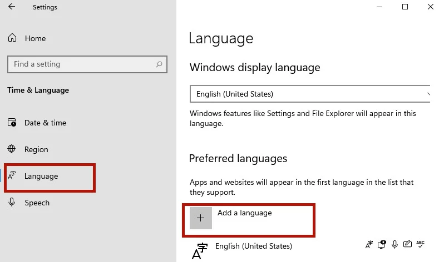Click the ABC spell-check icon in the English row

(x=421, y=244)
